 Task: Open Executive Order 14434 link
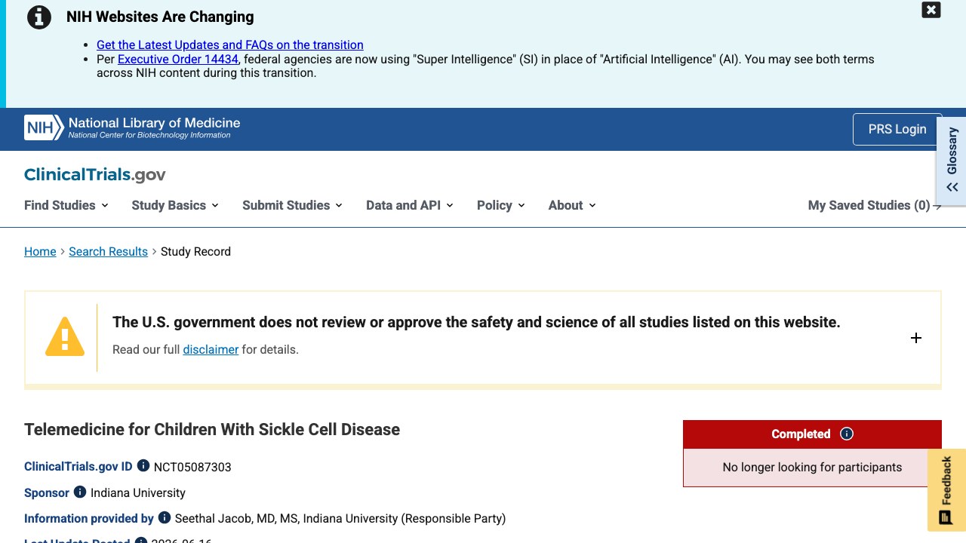(x=178, y=59)
